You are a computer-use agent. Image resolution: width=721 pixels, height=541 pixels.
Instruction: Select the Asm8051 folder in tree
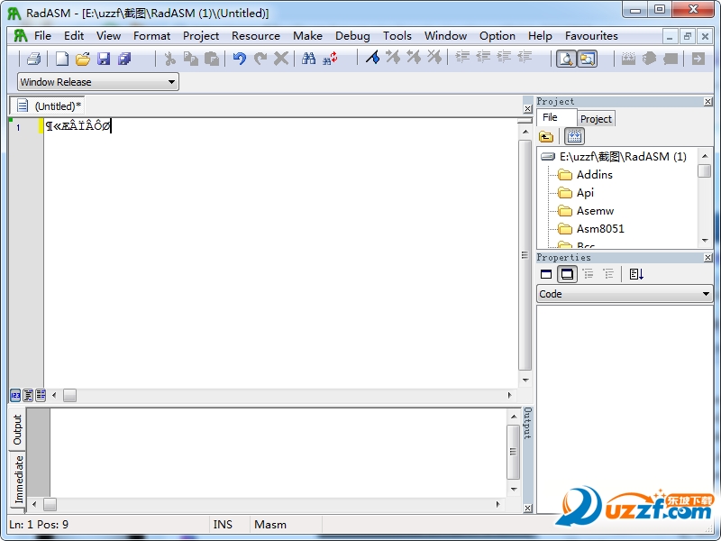tap(600, 229)
